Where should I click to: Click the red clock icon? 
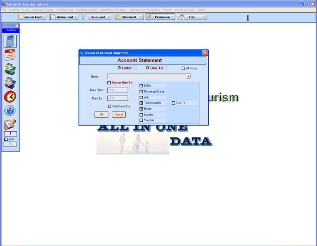click(10, 97)
